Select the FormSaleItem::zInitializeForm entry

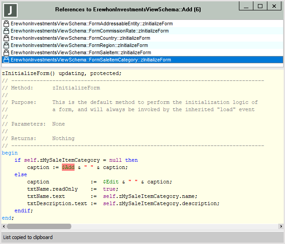(81, 52)
